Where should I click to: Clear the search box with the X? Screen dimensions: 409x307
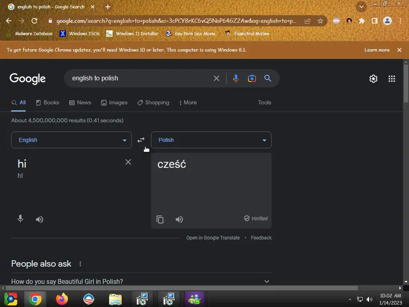216,78
